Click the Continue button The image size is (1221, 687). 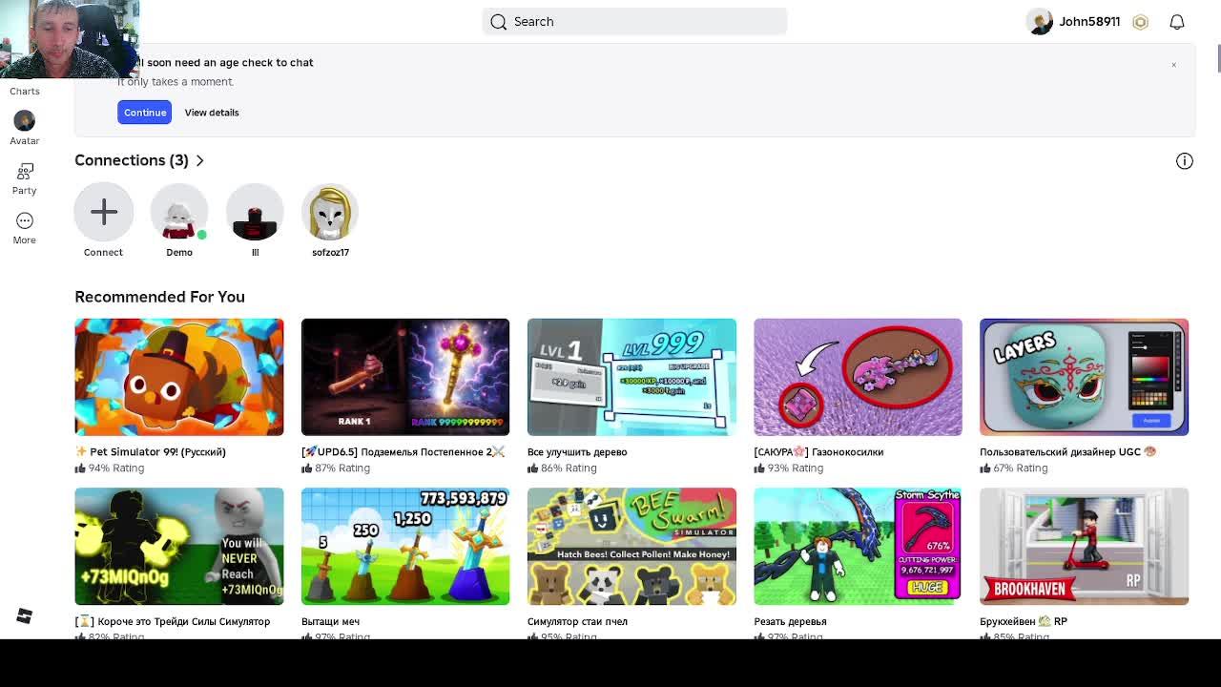point(145,113)
